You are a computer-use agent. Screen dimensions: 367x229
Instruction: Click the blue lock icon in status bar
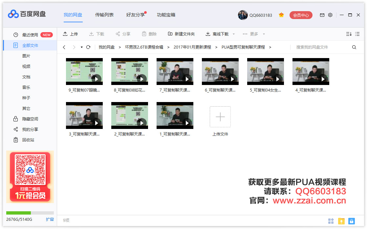[352, 221]
